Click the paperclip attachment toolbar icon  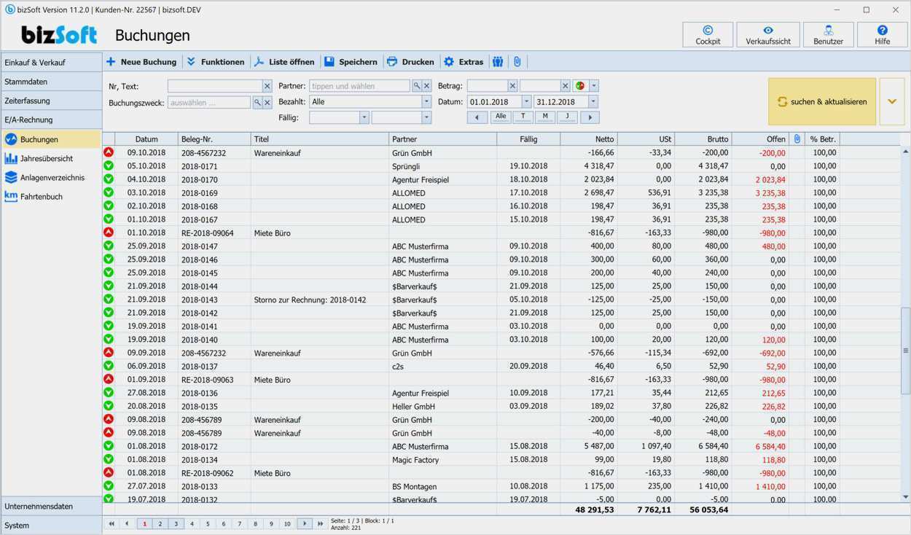click(517, 62)
